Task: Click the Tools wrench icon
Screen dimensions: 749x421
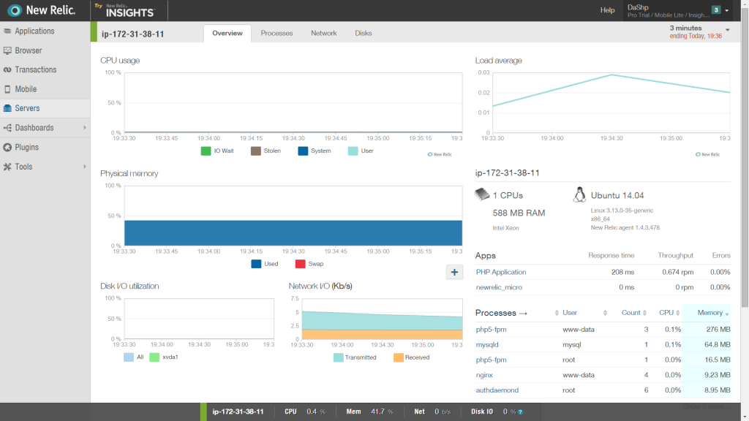Action: [7, 167]
